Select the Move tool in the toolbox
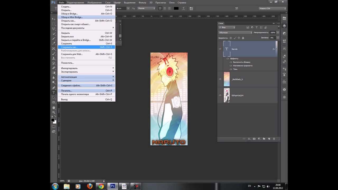The width and height of the screenshot is (338, 190). click(54, 19)
